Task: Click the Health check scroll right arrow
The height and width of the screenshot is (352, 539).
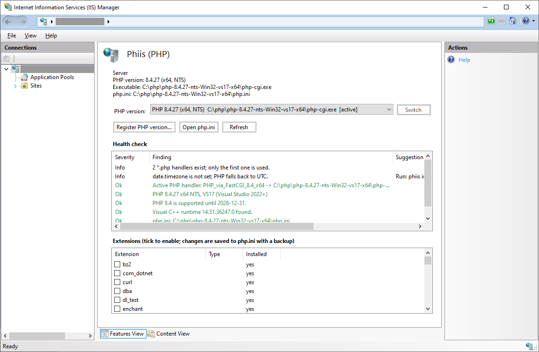Action: pyautogui.click(x=420, y=226)
